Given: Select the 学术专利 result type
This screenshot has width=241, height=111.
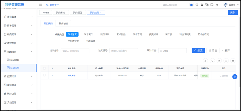Looking at the screenshot, I should [137, 34].
